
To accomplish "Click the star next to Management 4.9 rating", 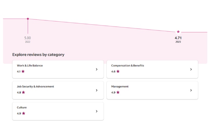I will pyautogui.click(x=118, y=92).
